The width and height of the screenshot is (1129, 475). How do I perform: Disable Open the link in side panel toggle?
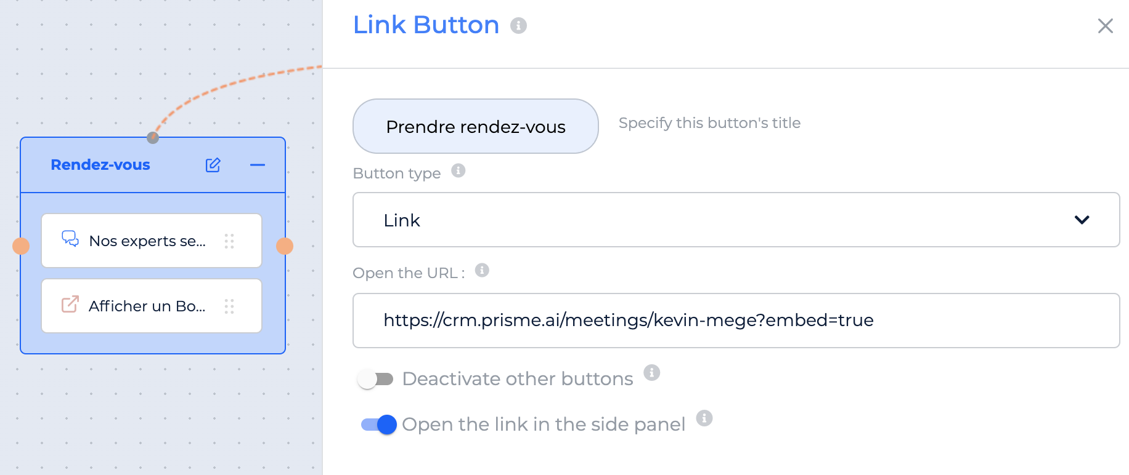(378, 424)
